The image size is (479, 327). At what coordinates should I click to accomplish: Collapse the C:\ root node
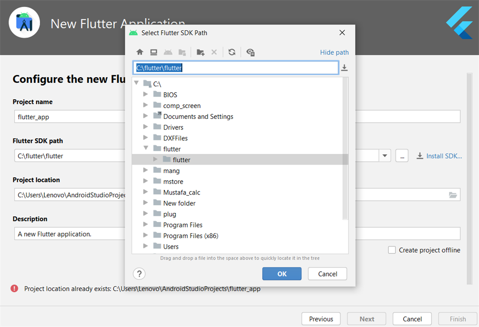[136, 83]
